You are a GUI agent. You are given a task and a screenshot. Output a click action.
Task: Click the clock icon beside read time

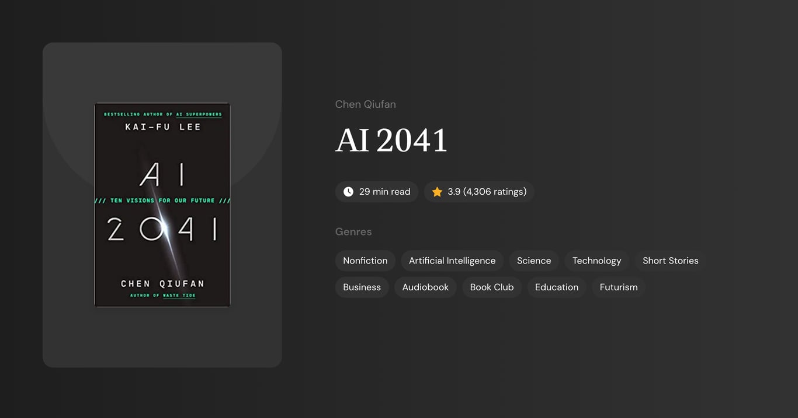[348, 192]
